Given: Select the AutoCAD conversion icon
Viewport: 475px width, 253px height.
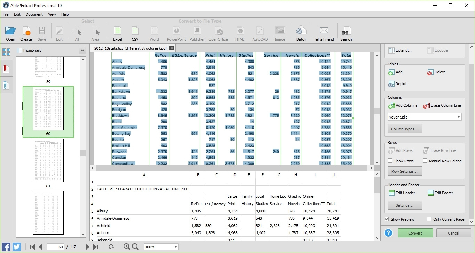Looking at the screenshot, I should tap(260, 33).
